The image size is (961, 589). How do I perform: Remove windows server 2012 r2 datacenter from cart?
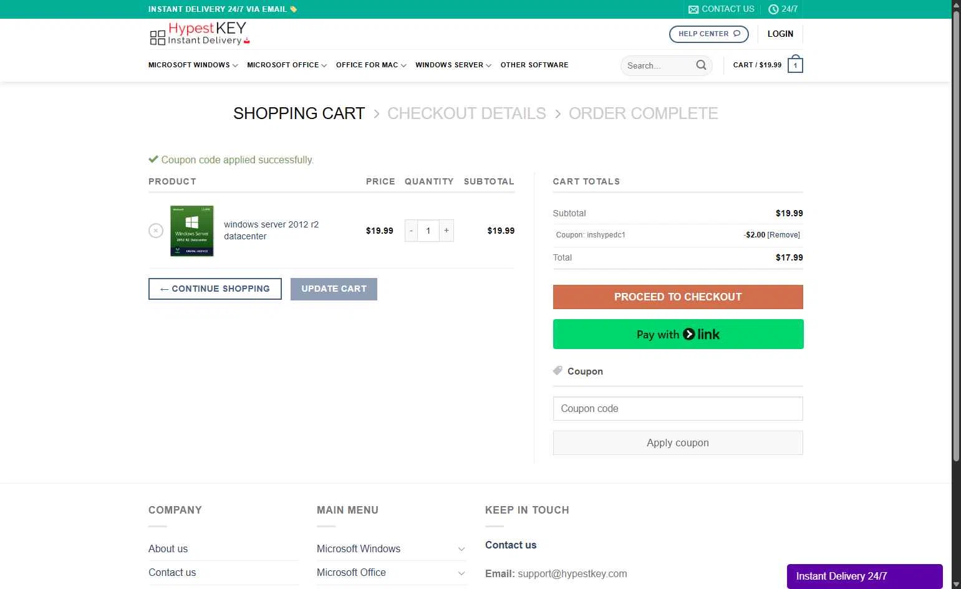click(156, 231)
